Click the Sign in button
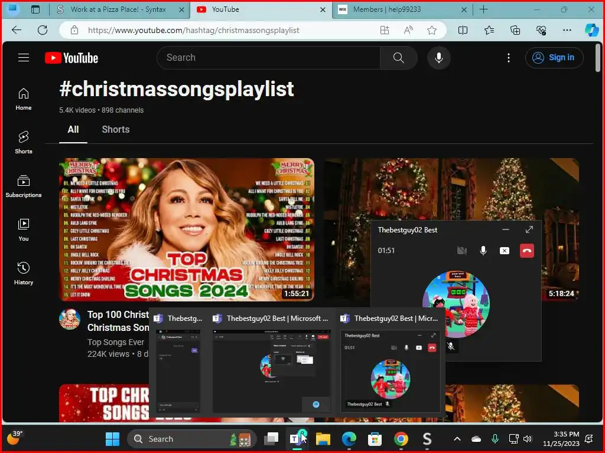The width and height of the screenshot is (605, 453). tap(554, 58)
